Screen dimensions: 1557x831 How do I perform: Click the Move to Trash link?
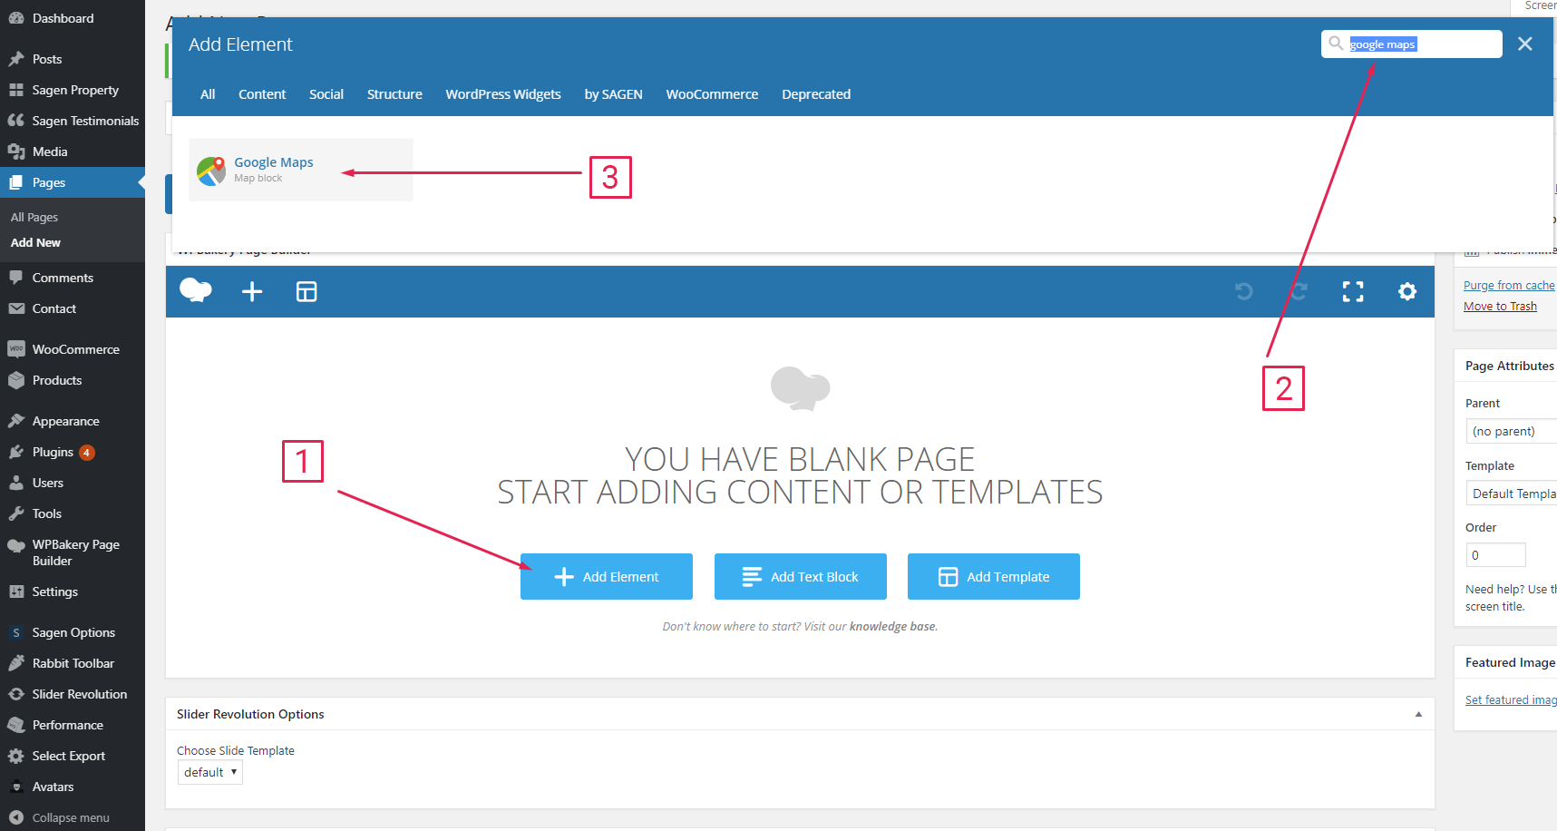(1500, 307)
